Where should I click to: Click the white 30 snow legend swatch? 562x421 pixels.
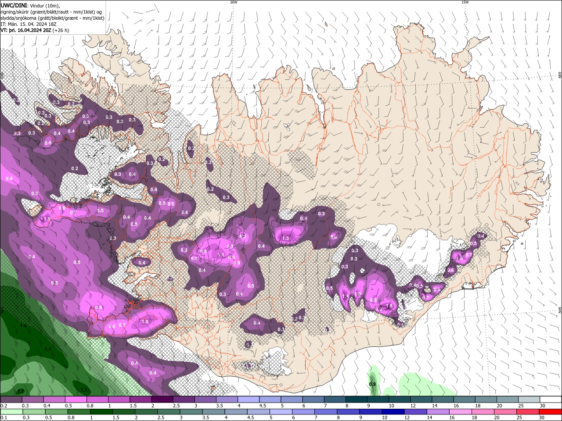click(x=551, y=400)
